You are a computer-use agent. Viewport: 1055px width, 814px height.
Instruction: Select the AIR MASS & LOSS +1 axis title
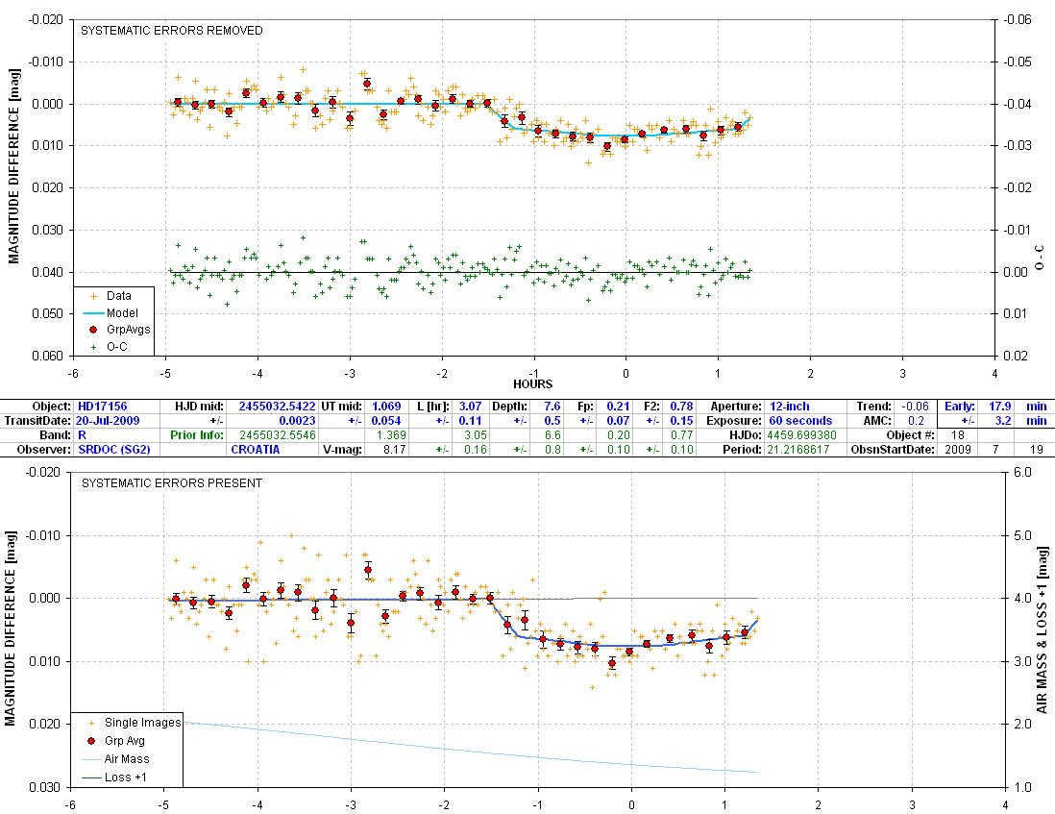[1043, 630]
